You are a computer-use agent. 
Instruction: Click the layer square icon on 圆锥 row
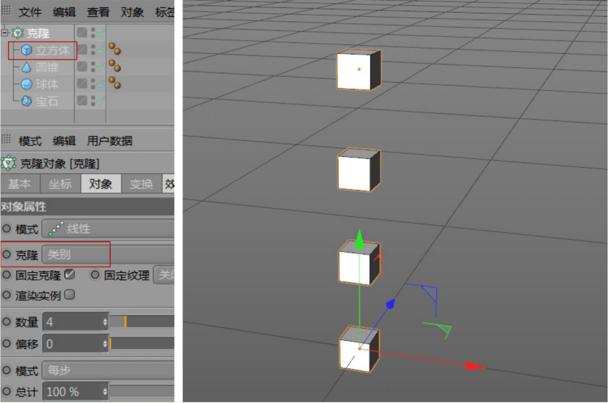[82, 66]
